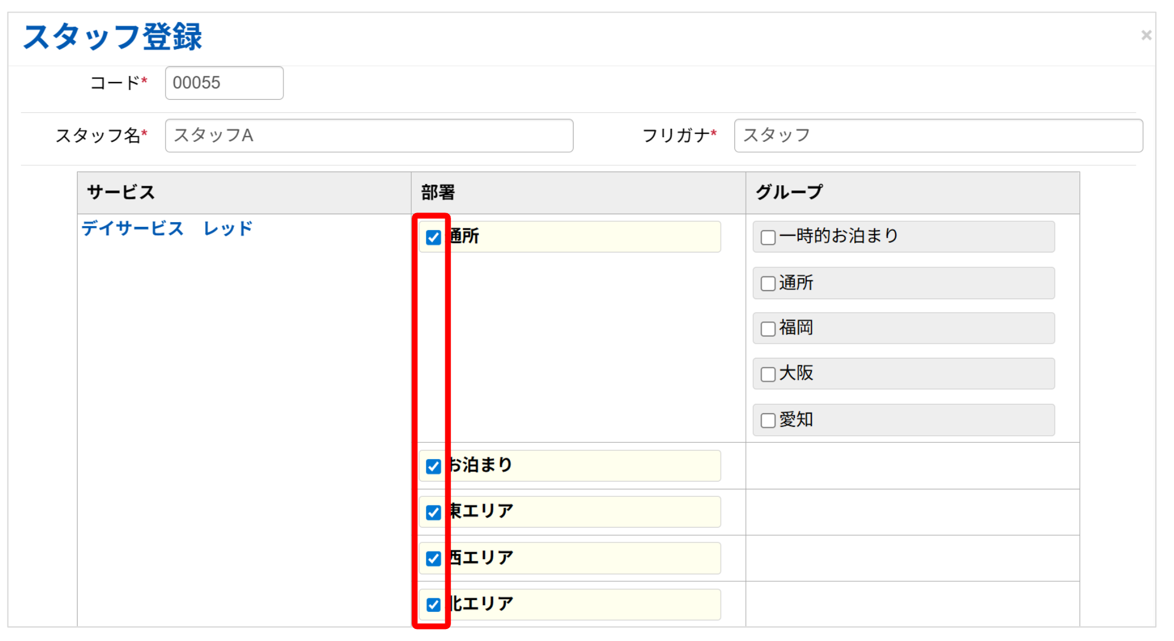Tick the 愛知 group checkbox

pyautogui.click(x=768, y=420)
